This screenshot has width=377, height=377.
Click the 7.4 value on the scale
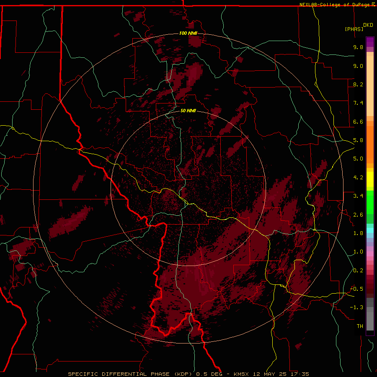358,103
